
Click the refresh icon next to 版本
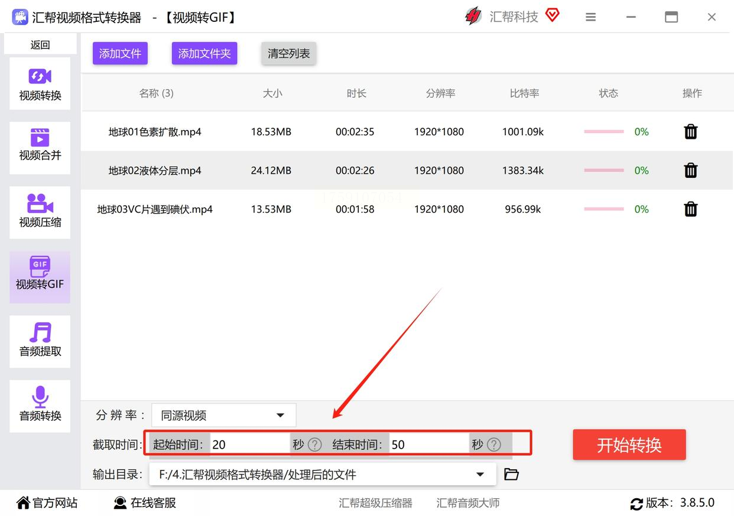click(x=636, y=504)
